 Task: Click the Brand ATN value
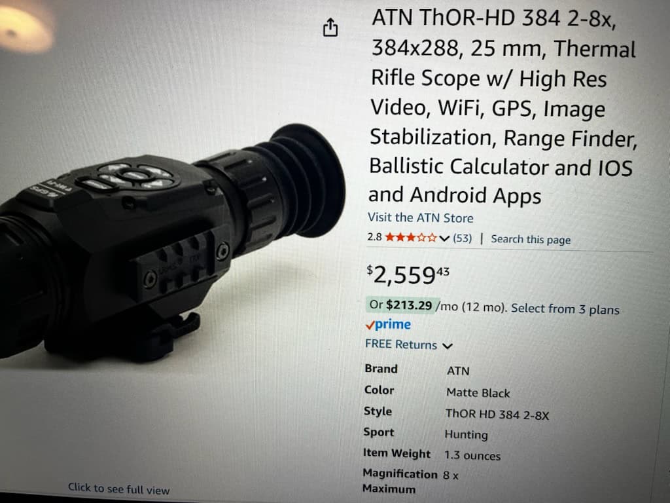(458, 371)
